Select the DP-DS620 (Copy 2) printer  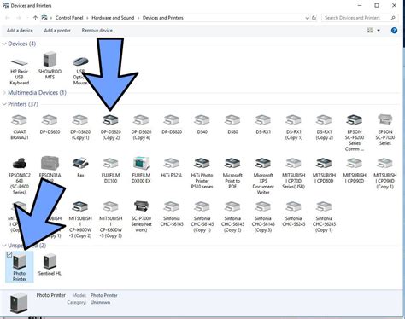(x=111, y=127)
